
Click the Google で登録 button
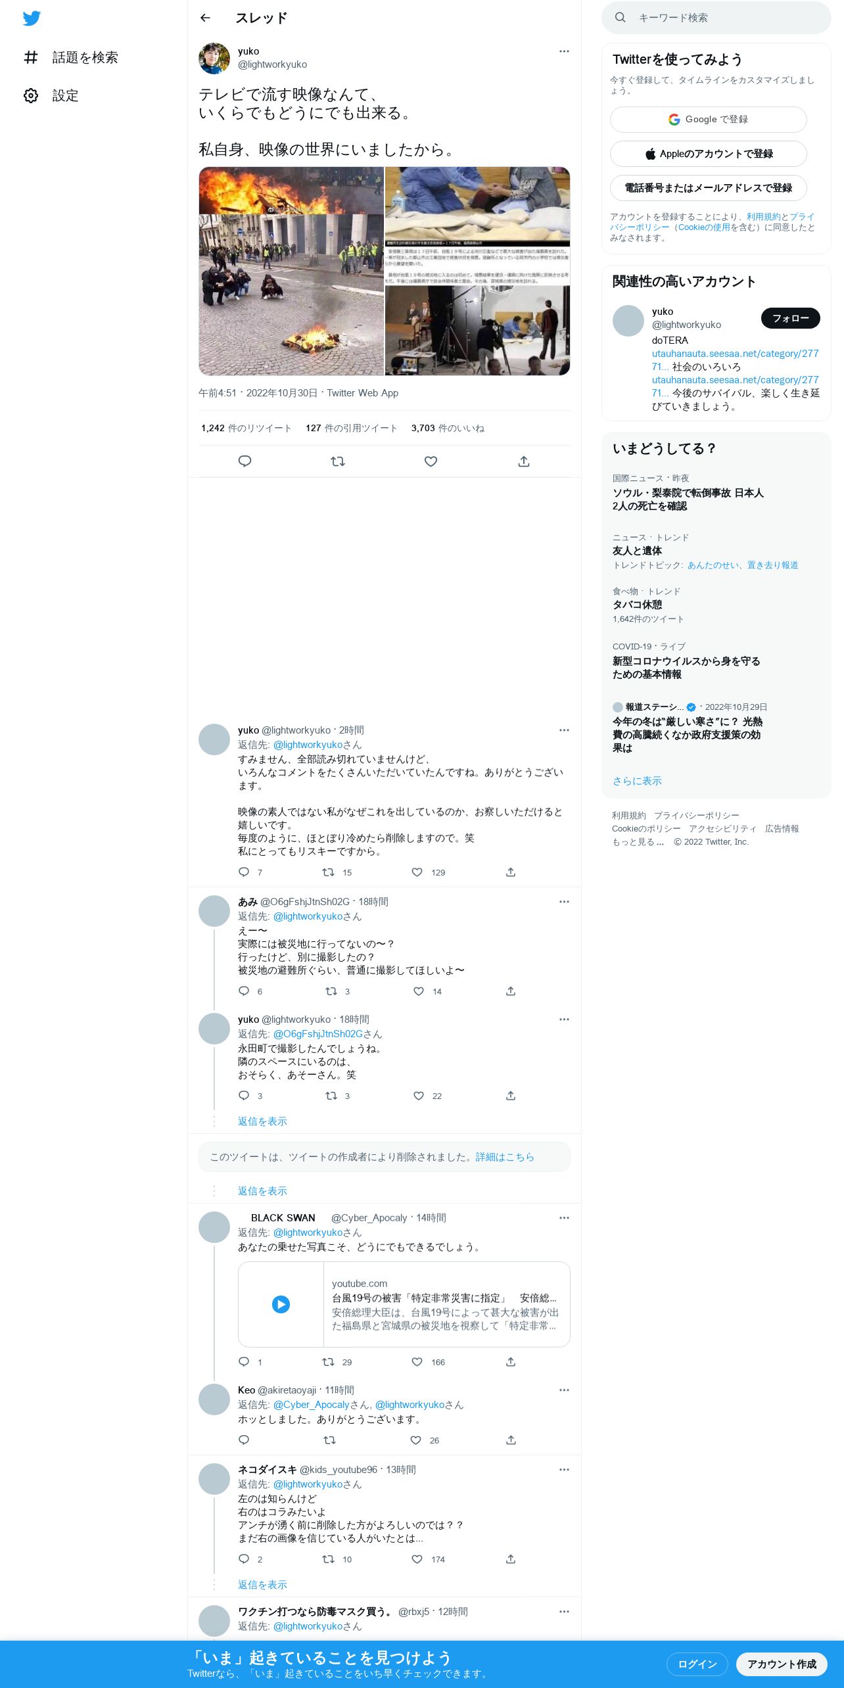[708, 120]
